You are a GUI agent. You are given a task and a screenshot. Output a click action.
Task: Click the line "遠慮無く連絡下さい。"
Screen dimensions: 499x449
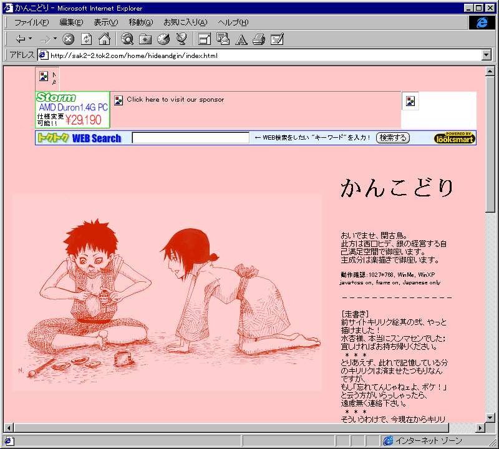pyautogui.click(x=374, y=403)
